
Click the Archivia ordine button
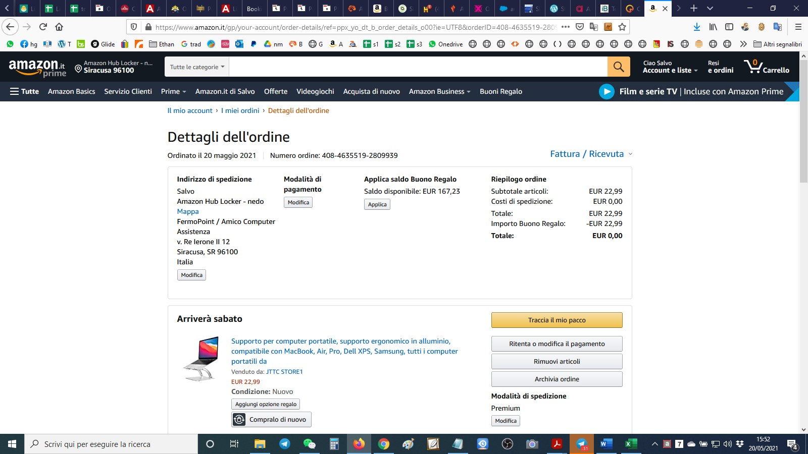557,379
